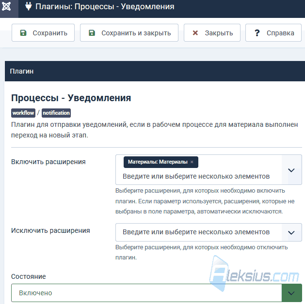Click the Сохранить и закрыть button
Image resolution: width=305 pixels, height=304 pixels.
[129, 33]
